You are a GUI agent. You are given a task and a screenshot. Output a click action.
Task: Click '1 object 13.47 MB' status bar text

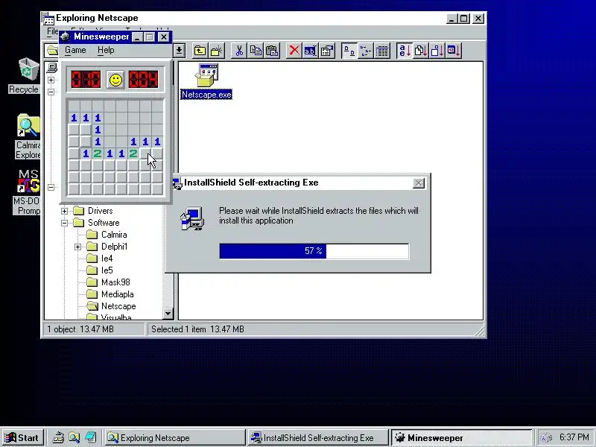80,329
